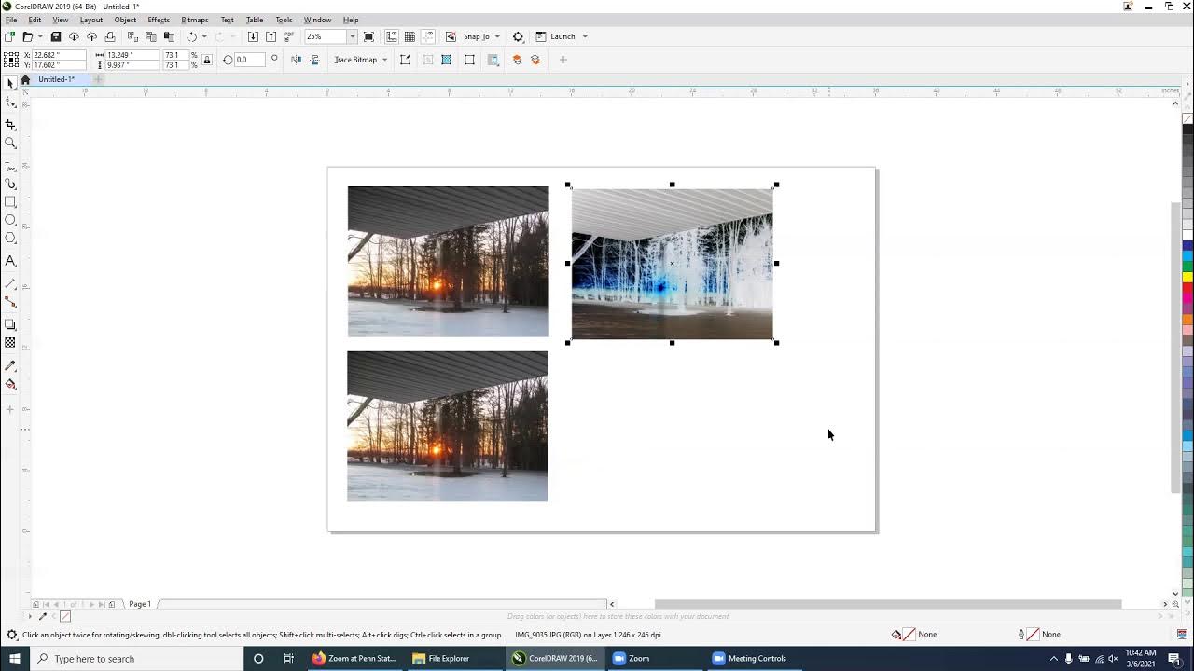The image size is (1194, 671).
Task: Pick the yellow color in palette
Action: tap(1187, 277)
